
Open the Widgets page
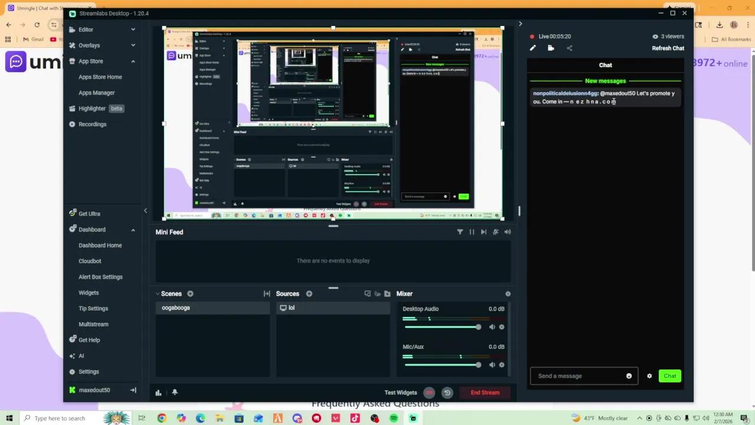tap(88, 293)
